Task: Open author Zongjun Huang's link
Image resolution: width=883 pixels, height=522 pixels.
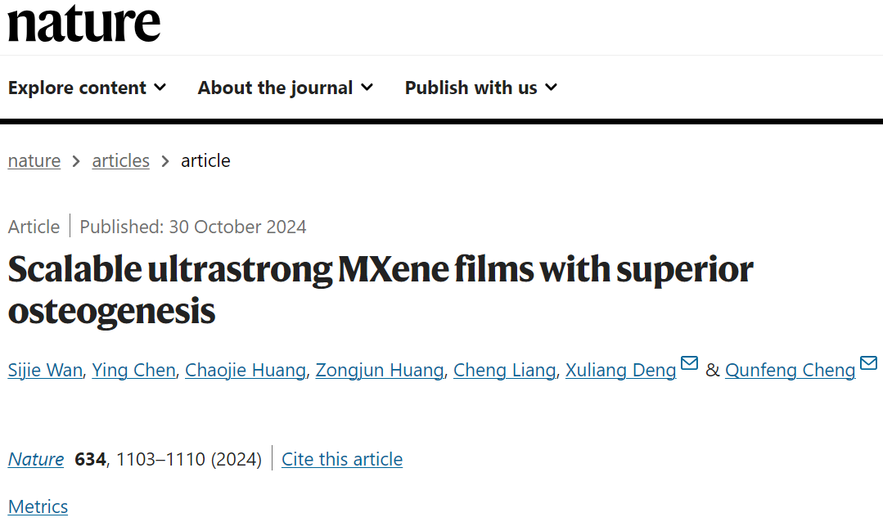Action: pos(379,370)
